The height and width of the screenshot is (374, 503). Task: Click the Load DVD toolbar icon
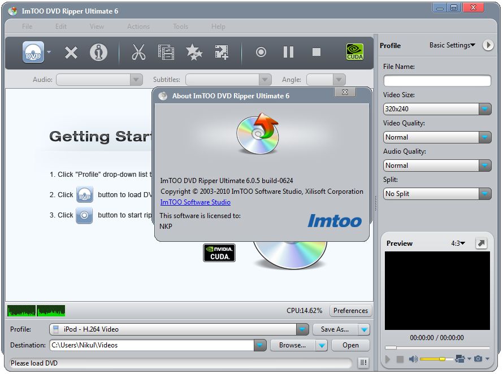tap(33, 52)
